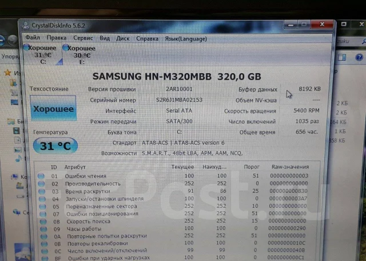Click the CrystalDiskInfo title bar app icon

(26, 25)
